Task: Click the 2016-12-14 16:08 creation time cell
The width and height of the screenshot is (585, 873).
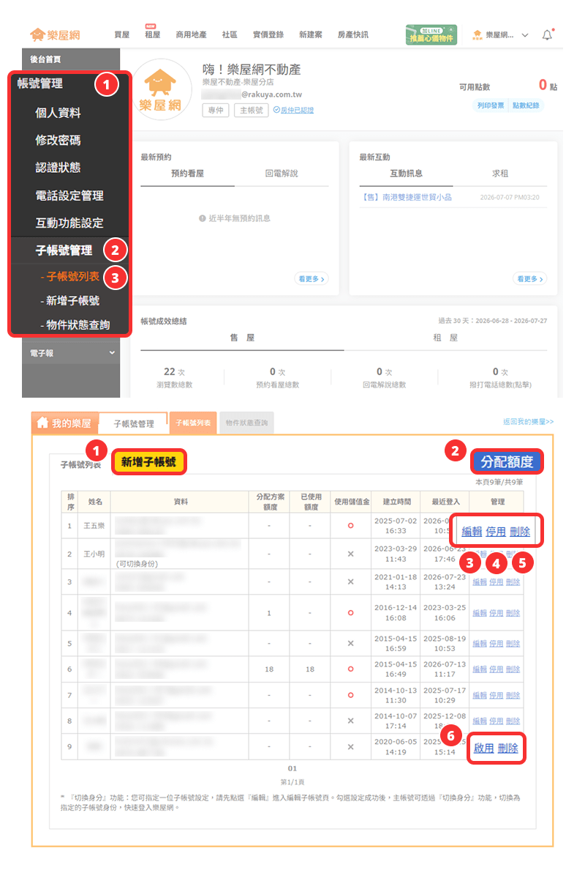Action: pos(396,612)
